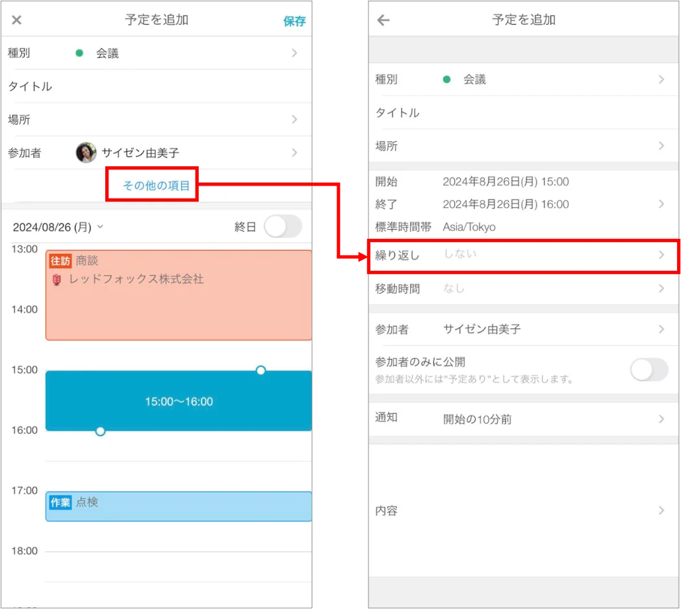The image size is (681, 609).
Task: Open 移動時間 chevron
Action: (662, 289)
